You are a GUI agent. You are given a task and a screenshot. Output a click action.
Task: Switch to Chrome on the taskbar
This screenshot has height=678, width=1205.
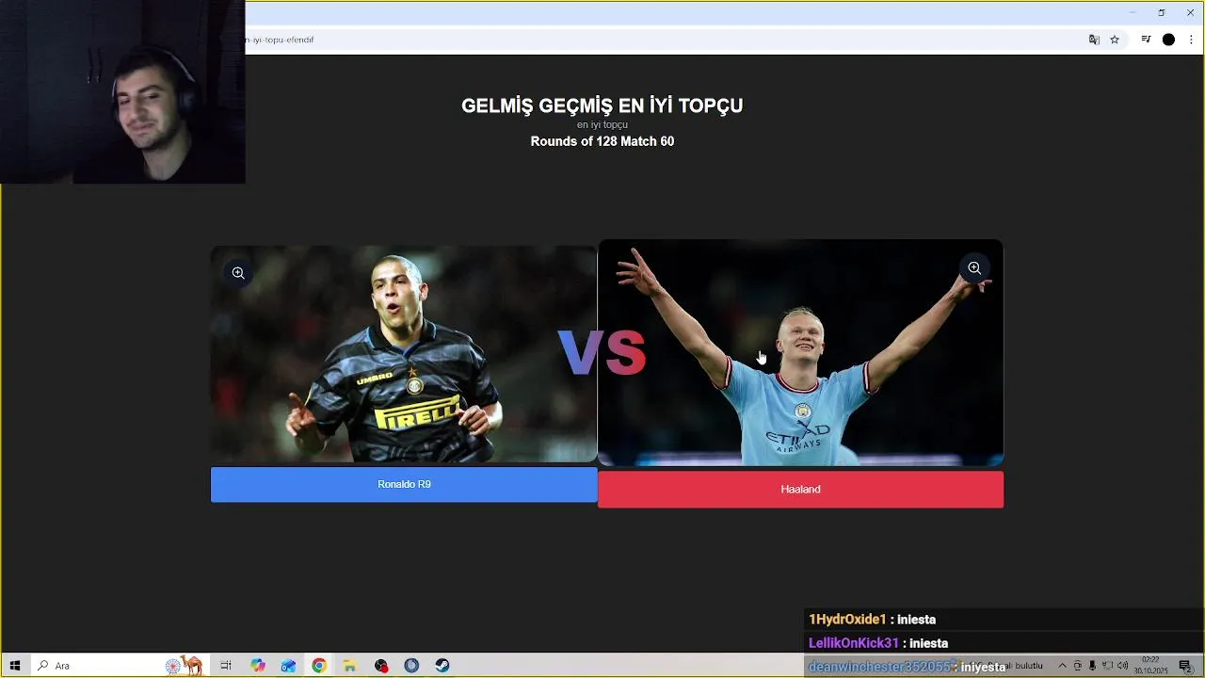pos(319,666)
